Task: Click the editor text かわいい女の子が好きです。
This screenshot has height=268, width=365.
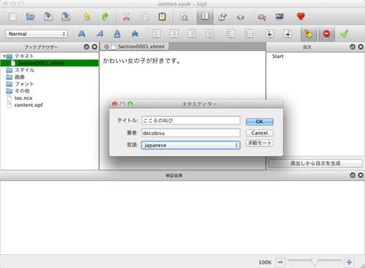Action: (x=142, y=61)
